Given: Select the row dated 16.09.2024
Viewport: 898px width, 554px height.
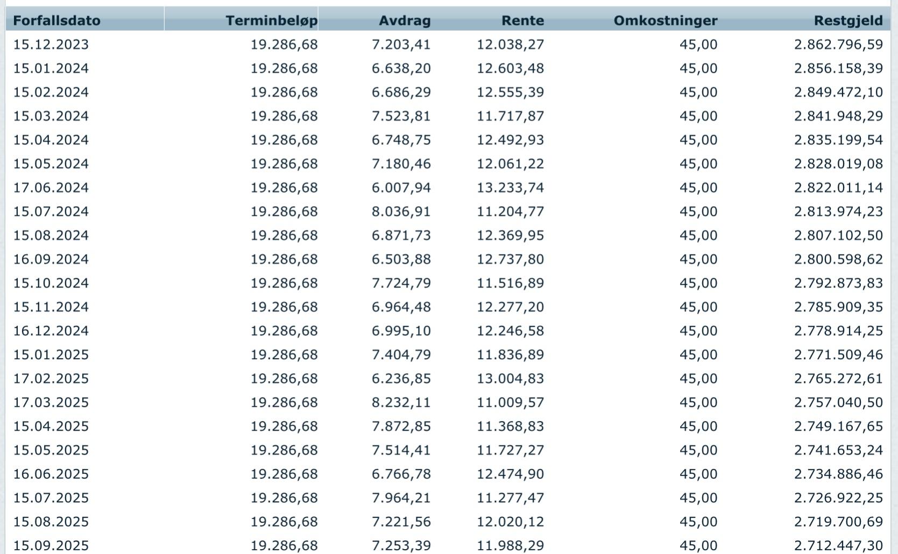Looking at the screenshot, I should click(x=51, y=259).
